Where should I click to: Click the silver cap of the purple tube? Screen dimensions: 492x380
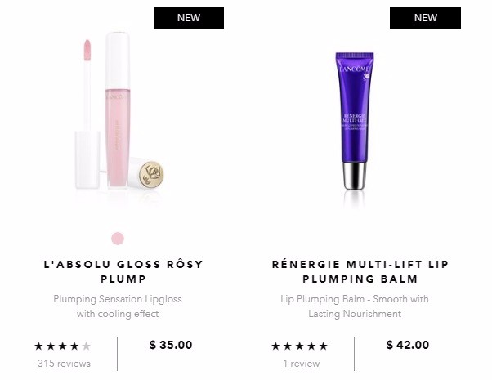[x=354, y=176]
